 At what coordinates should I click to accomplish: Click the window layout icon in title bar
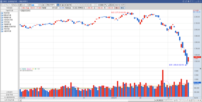tap(184, 1)
